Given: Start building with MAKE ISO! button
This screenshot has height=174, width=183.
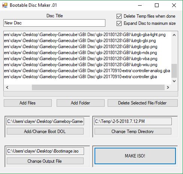Looking at the screenshot, I should [x=135, y=156].
